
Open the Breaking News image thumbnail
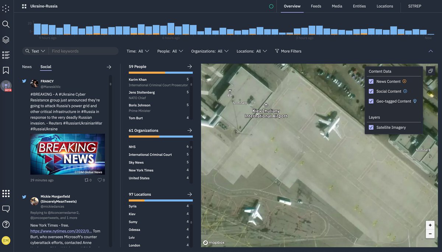(67, 154)
